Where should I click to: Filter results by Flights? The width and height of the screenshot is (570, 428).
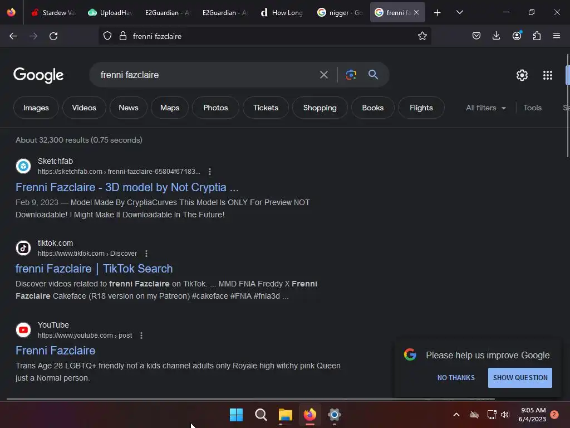[x=421, y=108]
